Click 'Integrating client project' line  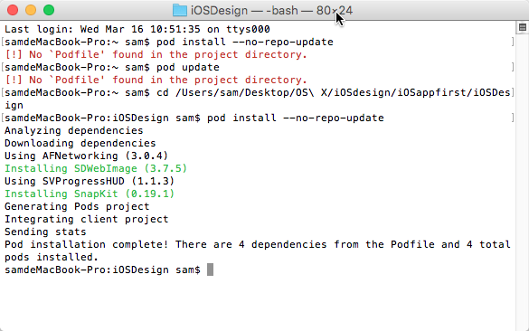click(87, 219)
